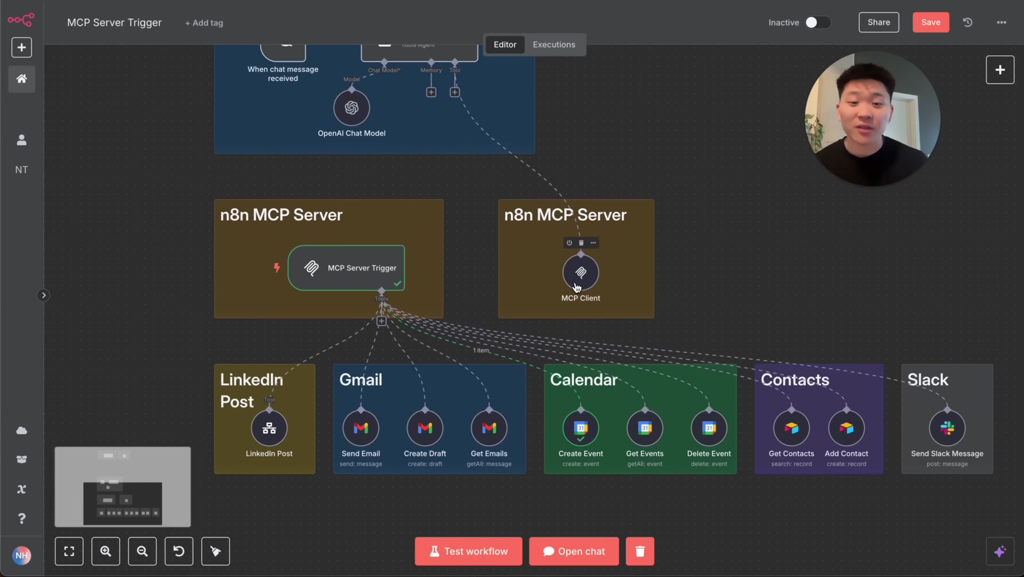1024x577 pixels.
Task: Reset the canvas zoom
Action: tap(179, 551)
